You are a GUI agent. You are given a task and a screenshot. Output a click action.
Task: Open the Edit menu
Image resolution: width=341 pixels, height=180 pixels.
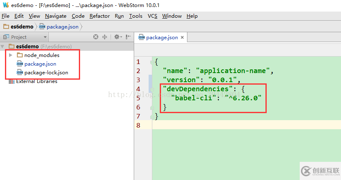(19, 16)
